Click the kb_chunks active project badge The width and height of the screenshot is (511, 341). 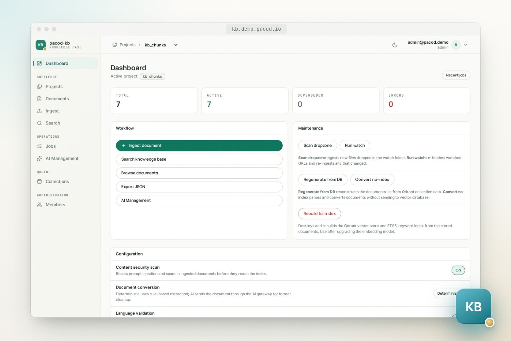(x=152, y=76)
